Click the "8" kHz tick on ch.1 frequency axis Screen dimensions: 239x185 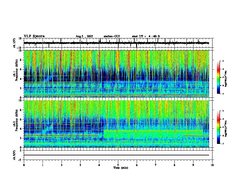pos(21,60)
